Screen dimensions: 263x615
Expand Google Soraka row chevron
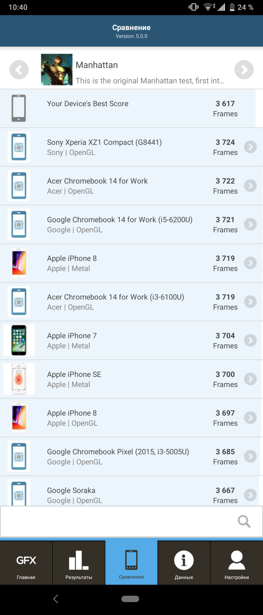[250, 495]
